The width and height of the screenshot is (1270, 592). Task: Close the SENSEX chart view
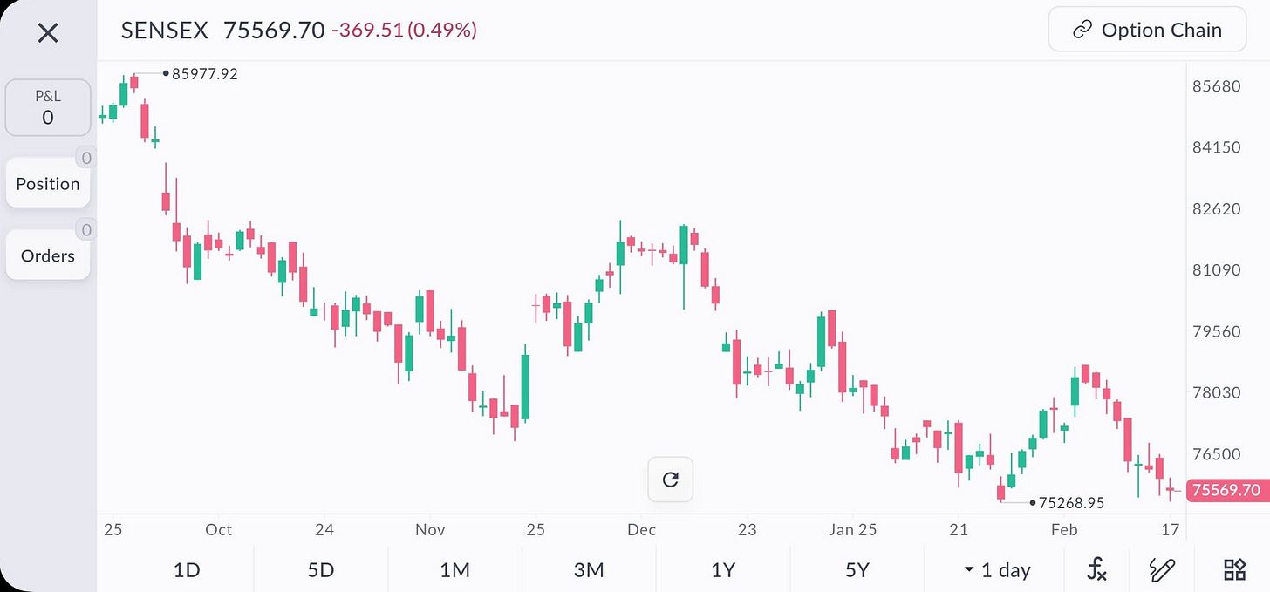point(48,33)
